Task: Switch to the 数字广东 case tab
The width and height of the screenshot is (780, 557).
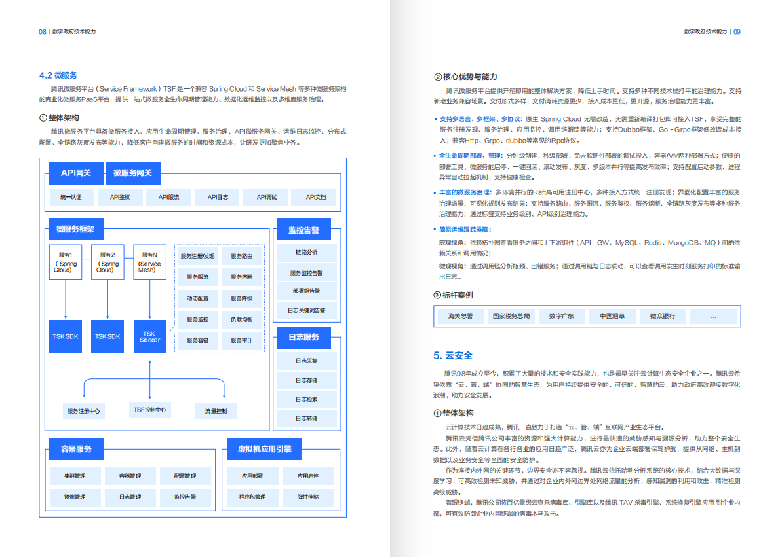Action: pos(561,315)
